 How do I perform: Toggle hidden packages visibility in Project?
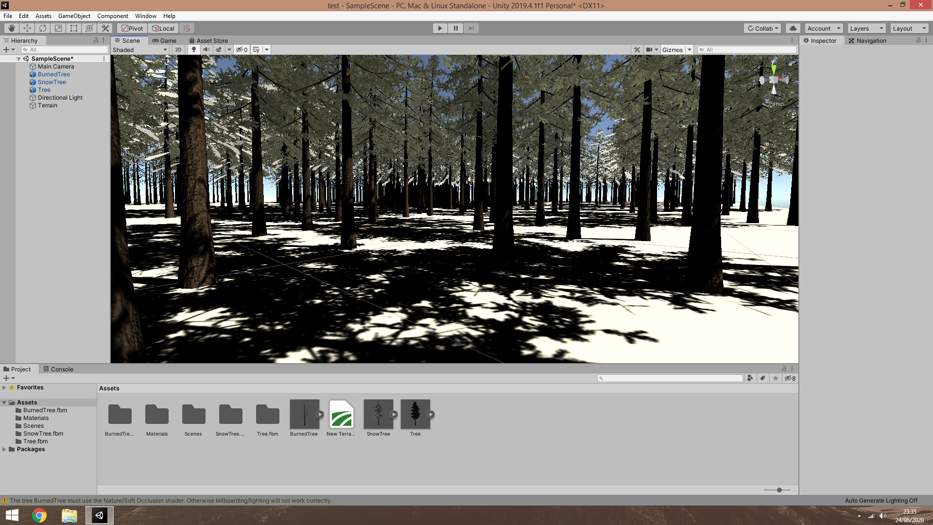(790, 378)
